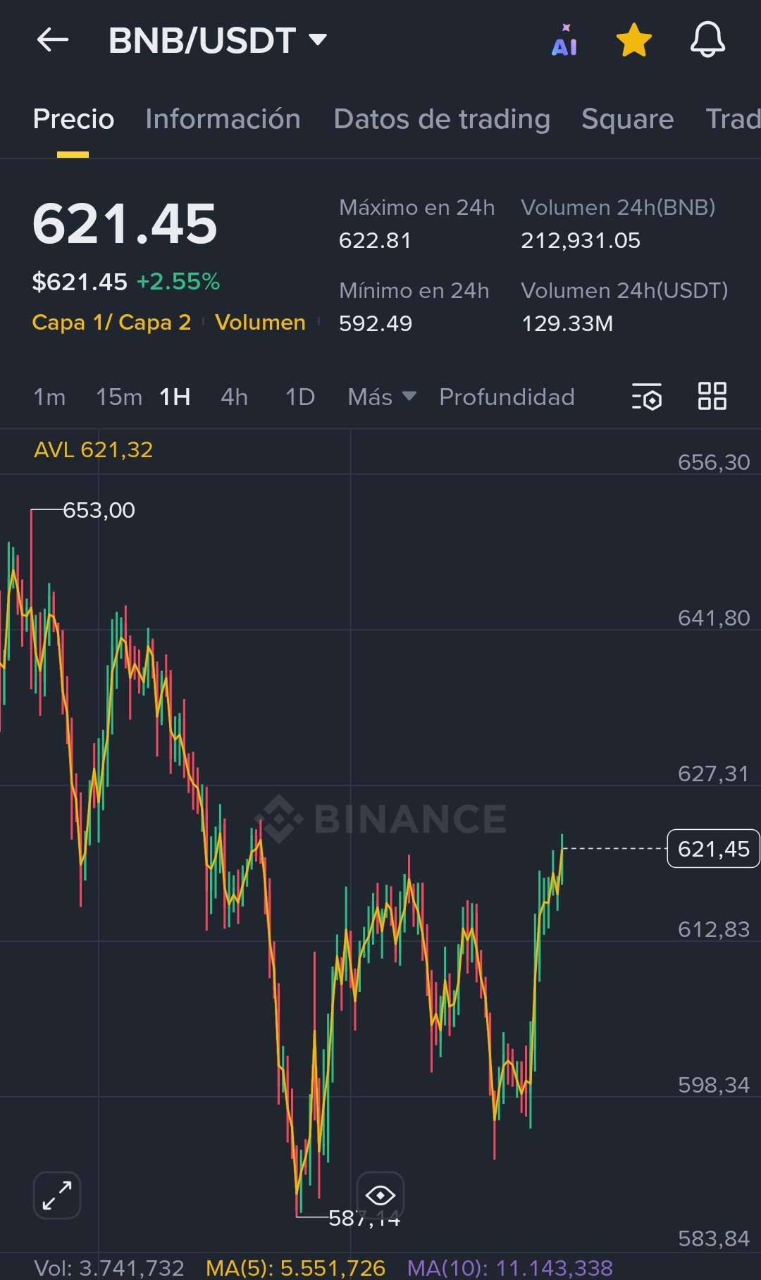The height and width of the screenshot is (1280, 761).
Task: Tap the Máximo en 24h value 622.81
Action: pyautogui.click(x=375, y=240)
